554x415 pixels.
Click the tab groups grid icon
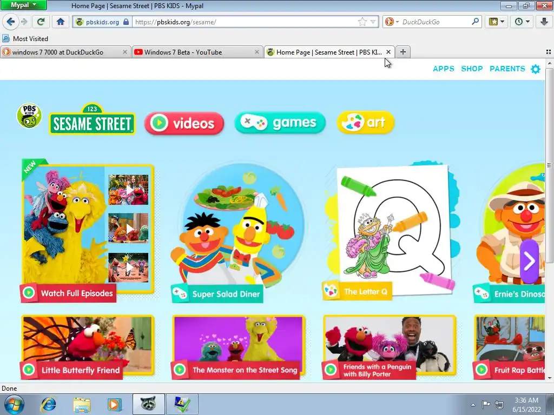(549, 52)
